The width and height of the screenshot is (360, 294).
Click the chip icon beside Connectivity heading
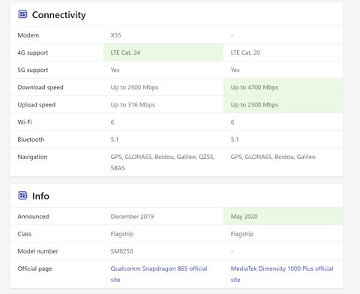pos(22,14)
